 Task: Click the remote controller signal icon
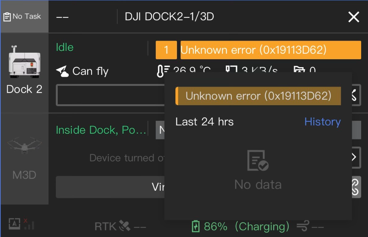coord(22,224)
